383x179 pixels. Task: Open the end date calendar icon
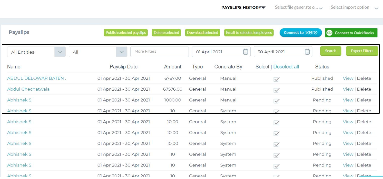(x=307, y=52)
